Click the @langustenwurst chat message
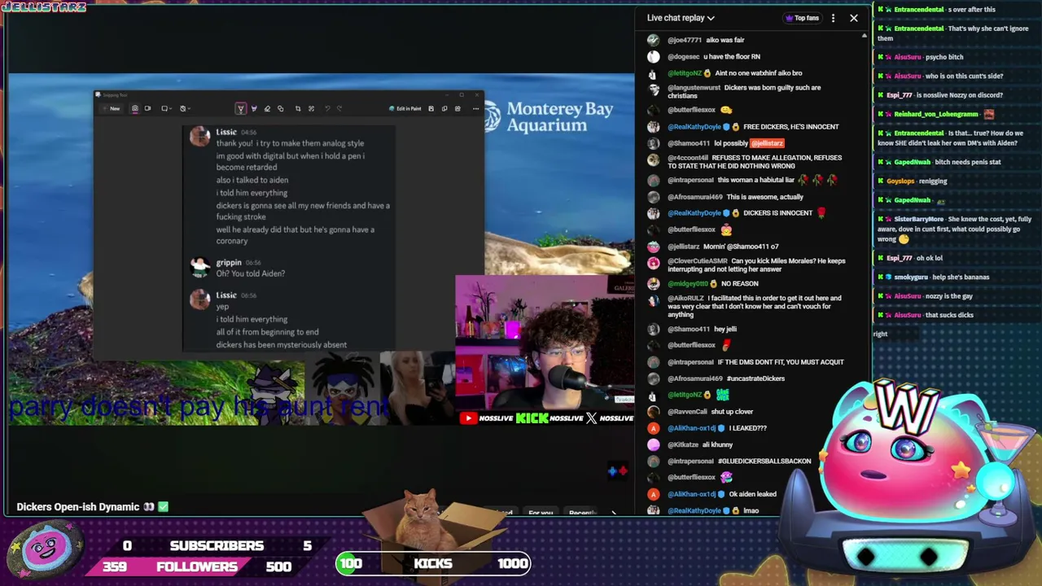The height and width of the screenshot is (586, 1042). (x=744, y=92)
